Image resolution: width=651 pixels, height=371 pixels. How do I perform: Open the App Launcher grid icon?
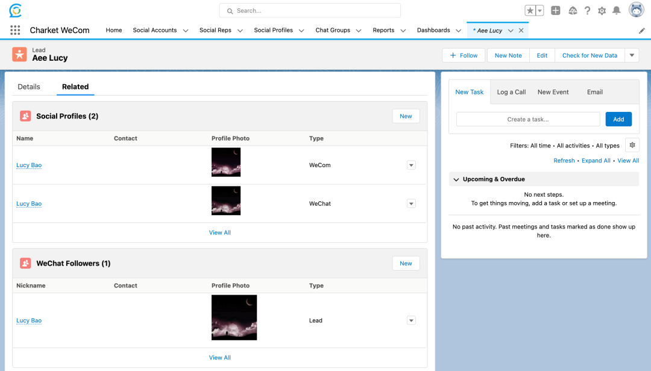pos(15,30)
